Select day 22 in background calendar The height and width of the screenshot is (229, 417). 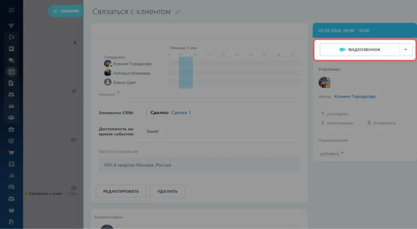pyautogui.click(x=73, y=140)
